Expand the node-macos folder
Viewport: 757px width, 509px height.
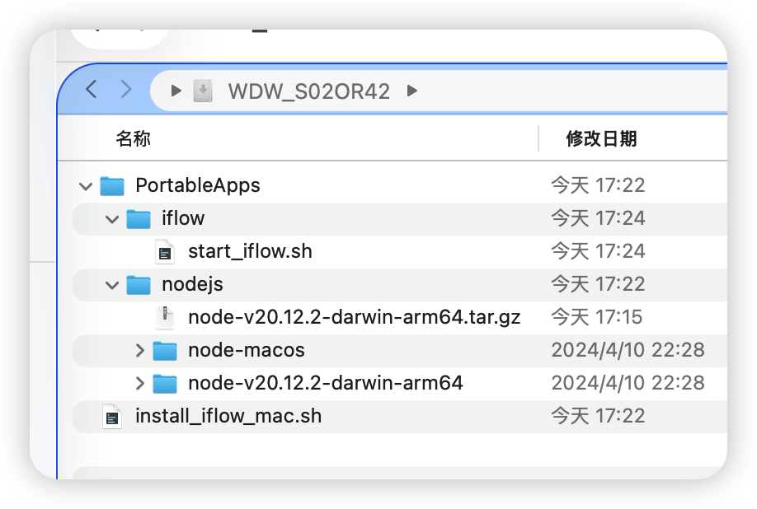(139, 350)
